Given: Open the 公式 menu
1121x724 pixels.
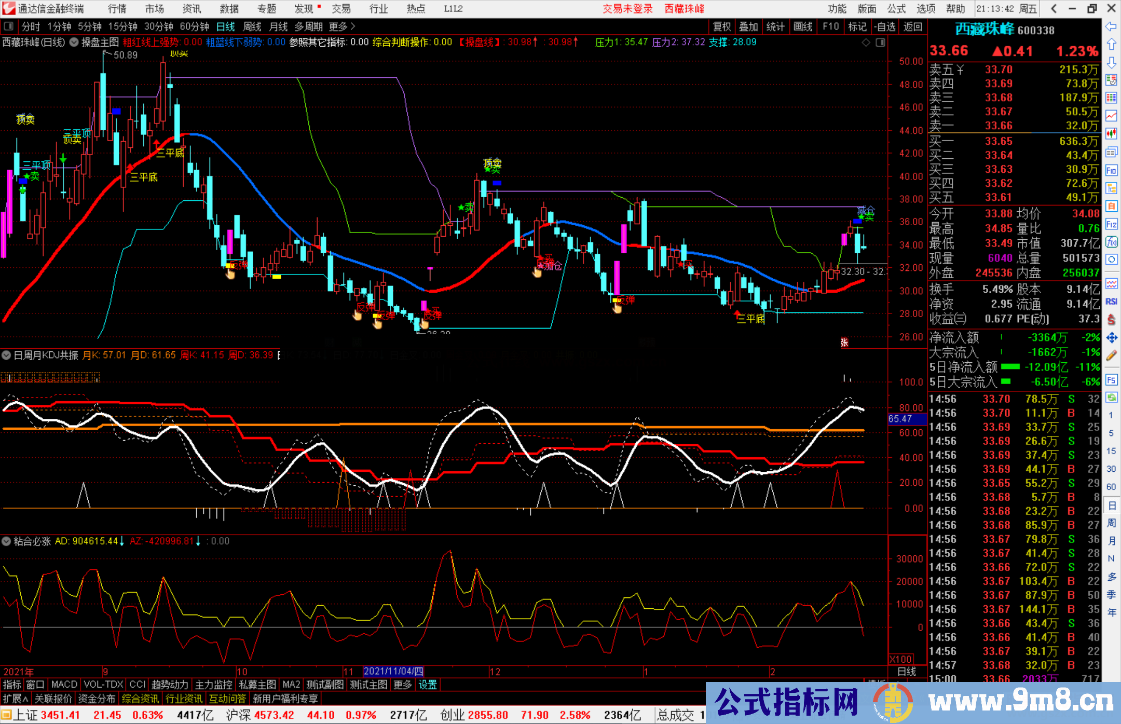Looking at the screenshot, I should pyautogui.click(x=896, y=9).
